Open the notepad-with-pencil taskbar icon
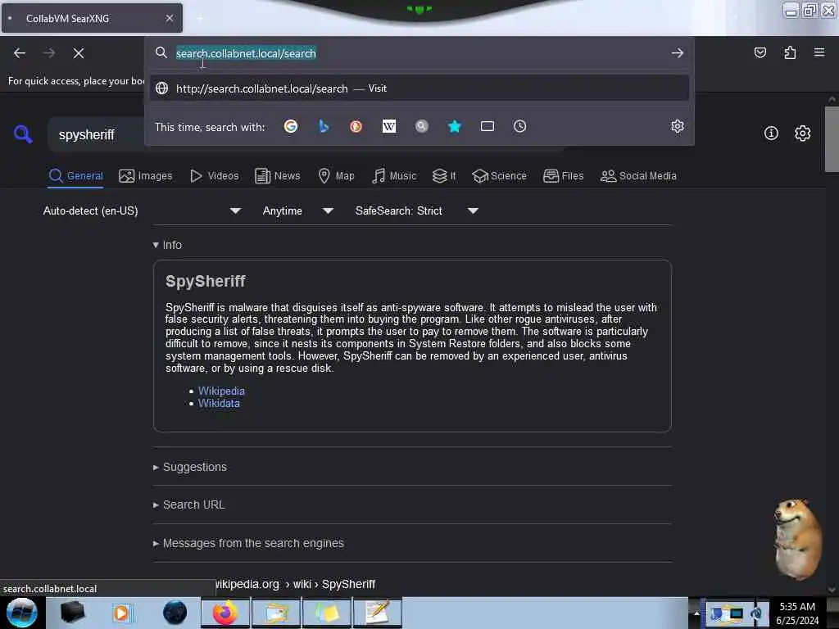This screenshot has width=839, height=629. 378,613
